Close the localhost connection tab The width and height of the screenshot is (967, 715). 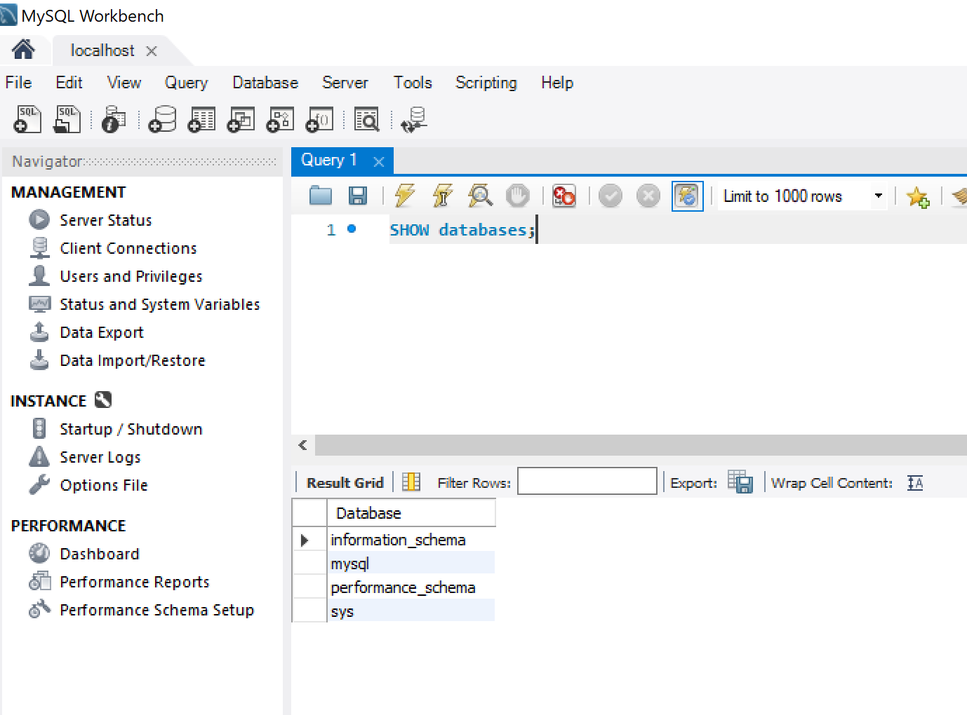pos(151,51)
